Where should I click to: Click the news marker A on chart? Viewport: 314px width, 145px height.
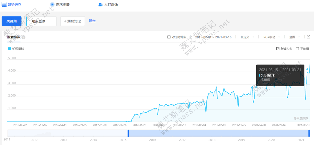point(307,65)
